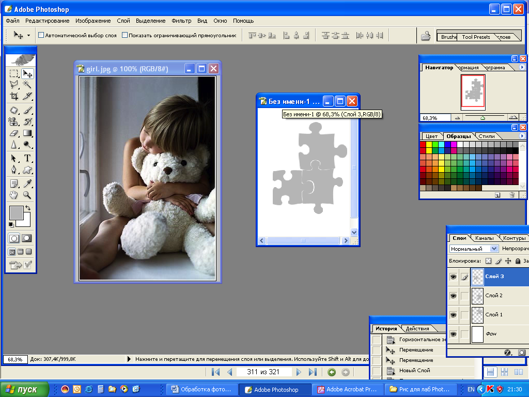Select the Path Selection arrow tool
This screenshot has width=529, height=397.
coord(14,158)
